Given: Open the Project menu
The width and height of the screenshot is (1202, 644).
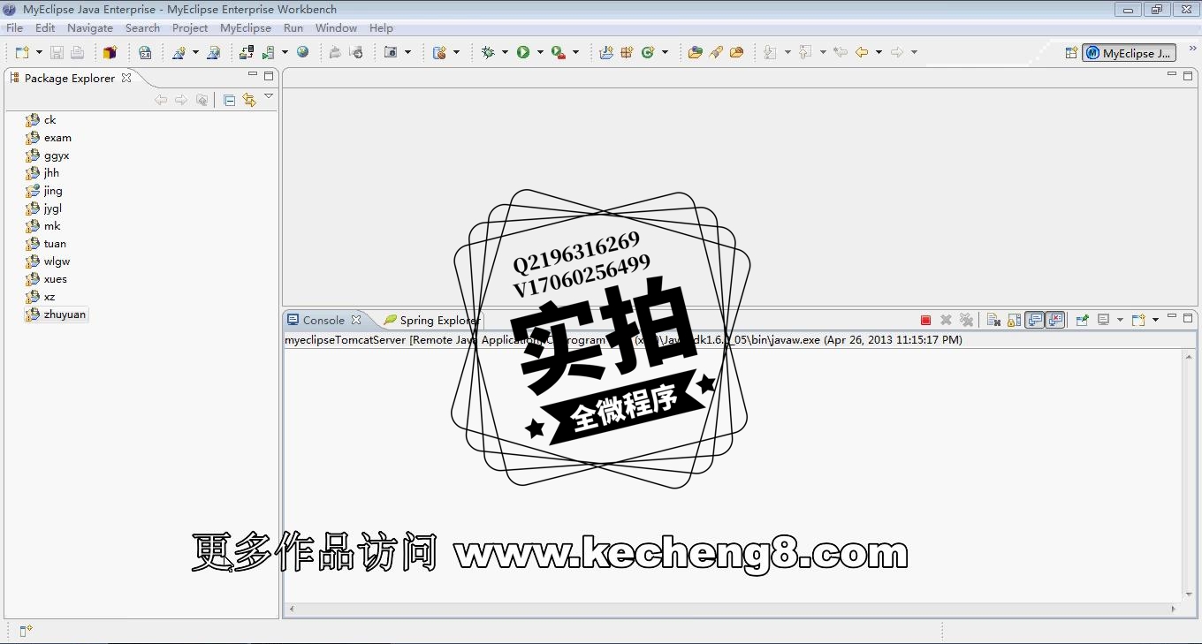Looking at the screenshot, I should (x=190, y=28).
